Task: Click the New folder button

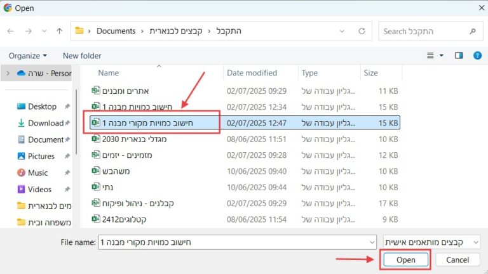Action: click(x=82, y=56)
